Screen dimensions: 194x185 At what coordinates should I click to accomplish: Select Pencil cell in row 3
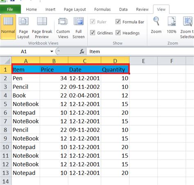point(26,87)
